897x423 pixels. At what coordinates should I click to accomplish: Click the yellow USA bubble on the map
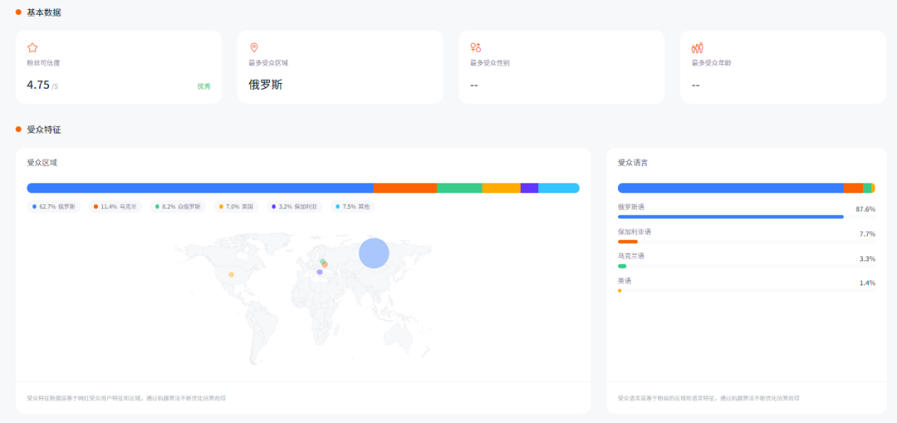[x=231, y=275]
